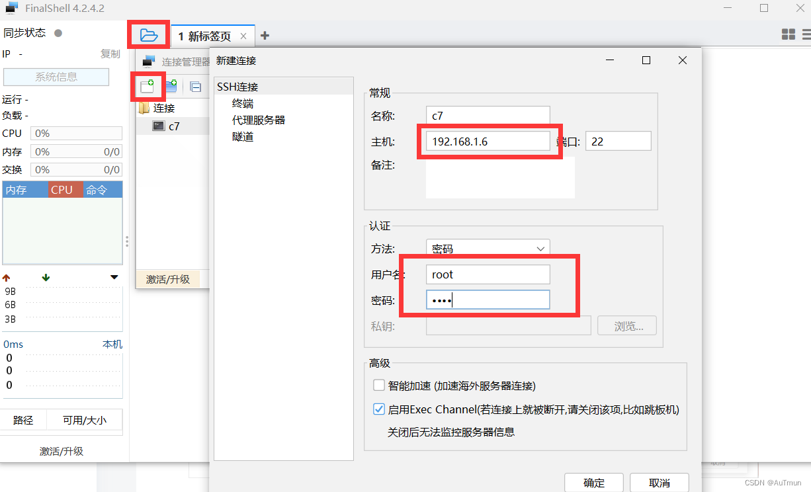Screen dimensions: 811x492
Task: Click 浏览 to browse for private key
Action: click(626, 325)
